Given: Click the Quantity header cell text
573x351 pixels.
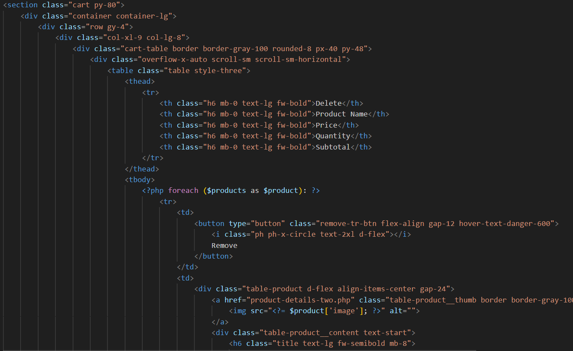Looking at the screenshot, I should (332, 135).
